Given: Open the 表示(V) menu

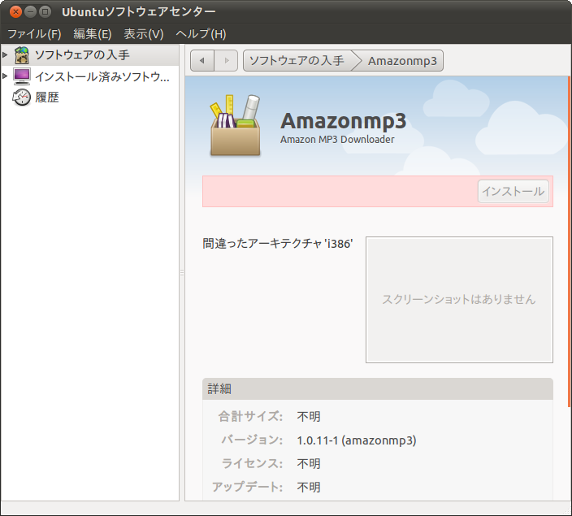Looking at the screenshot, I should (143, 34).
